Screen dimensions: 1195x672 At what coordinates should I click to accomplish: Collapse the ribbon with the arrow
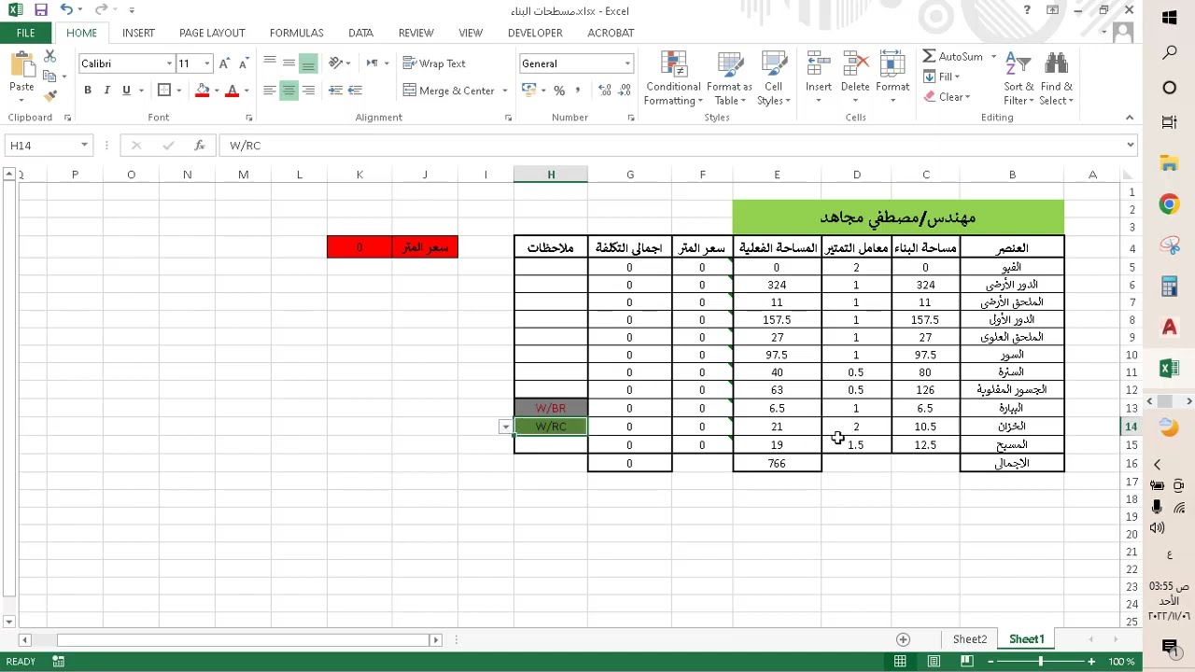point(1129,118)
